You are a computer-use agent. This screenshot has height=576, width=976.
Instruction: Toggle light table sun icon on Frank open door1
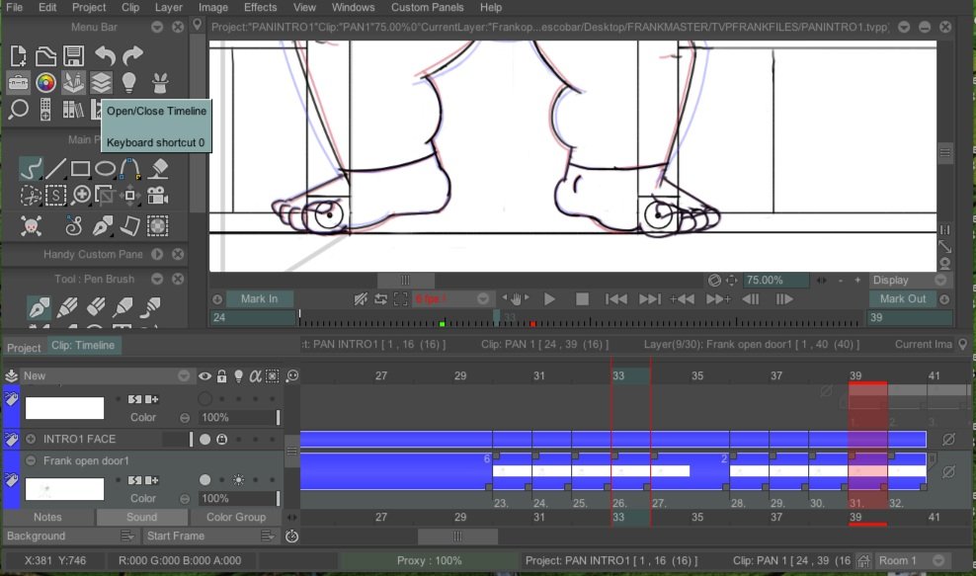[238, 479]
